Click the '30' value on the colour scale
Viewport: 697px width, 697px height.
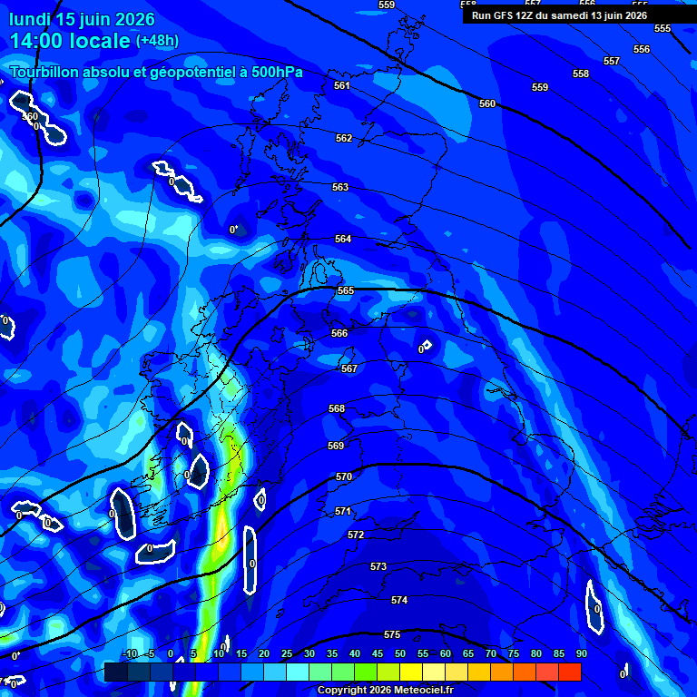click(x=309, y=653)
